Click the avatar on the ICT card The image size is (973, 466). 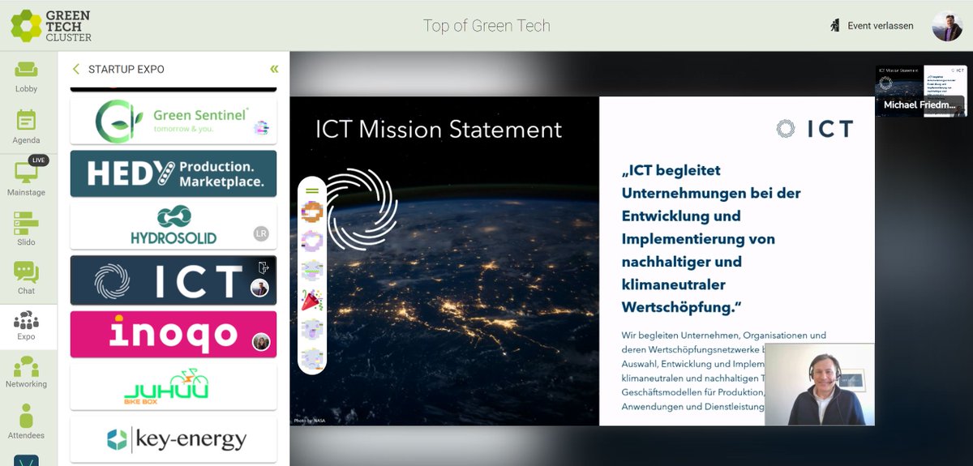pyautogui.click(x=259, y=288)
